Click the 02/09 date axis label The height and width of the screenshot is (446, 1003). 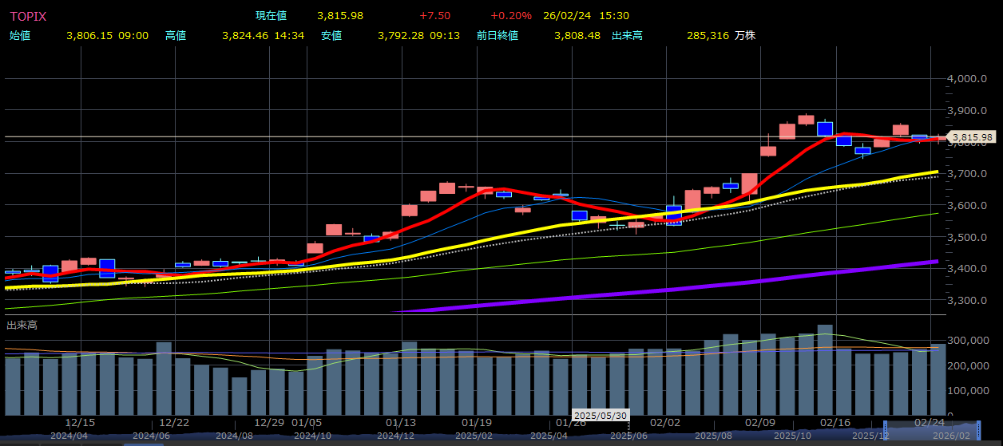click(760, 423)
